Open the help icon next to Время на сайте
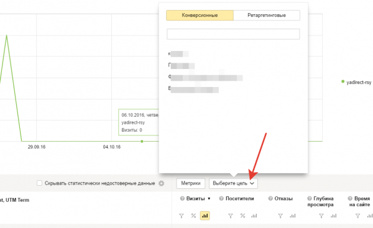 pos(350,199)
